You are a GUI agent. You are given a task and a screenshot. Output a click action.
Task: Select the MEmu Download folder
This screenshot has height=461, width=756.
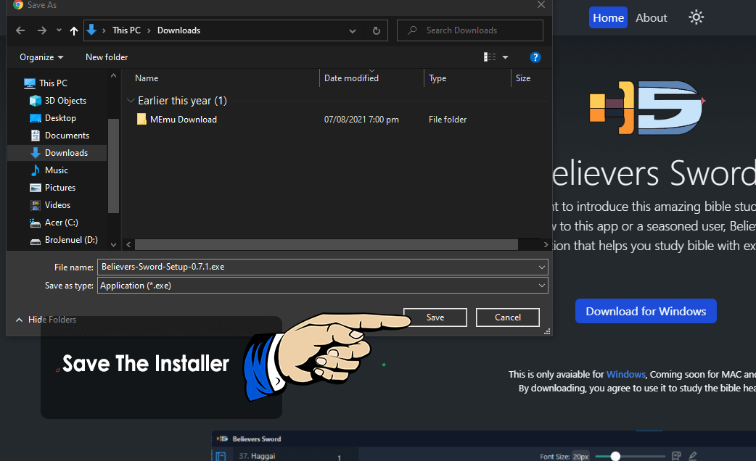(x=184, y=120)
